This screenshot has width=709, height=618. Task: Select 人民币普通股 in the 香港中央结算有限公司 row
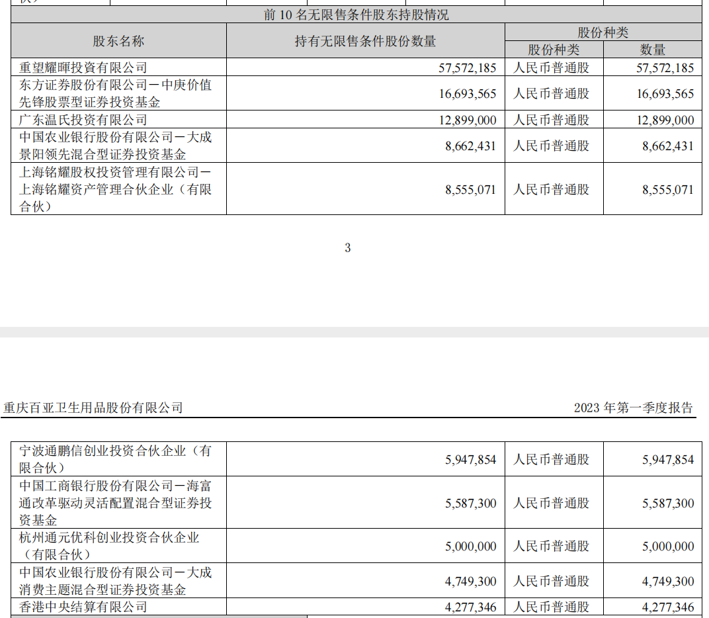[551, 607]
